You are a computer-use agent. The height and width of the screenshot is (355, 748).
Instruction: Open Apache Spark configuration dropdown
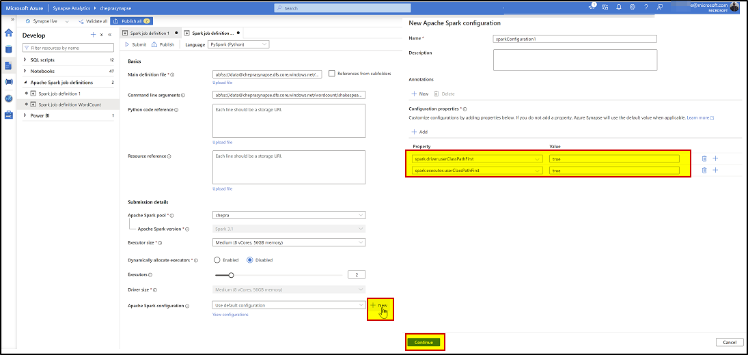click(289, 305)
